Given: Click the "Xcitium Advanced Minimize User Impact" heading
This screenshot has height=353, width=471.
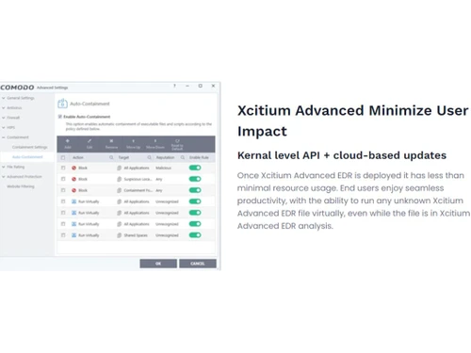Looking at the screenshot, I should 353,120.
